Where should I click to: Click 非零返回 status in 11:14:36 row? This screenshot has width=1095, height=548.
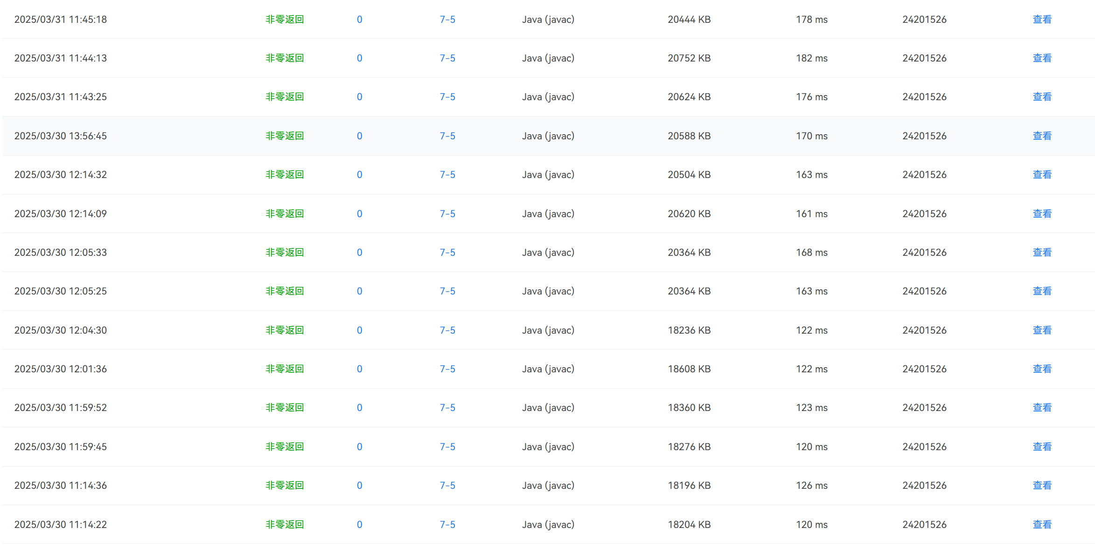[285, 486]
